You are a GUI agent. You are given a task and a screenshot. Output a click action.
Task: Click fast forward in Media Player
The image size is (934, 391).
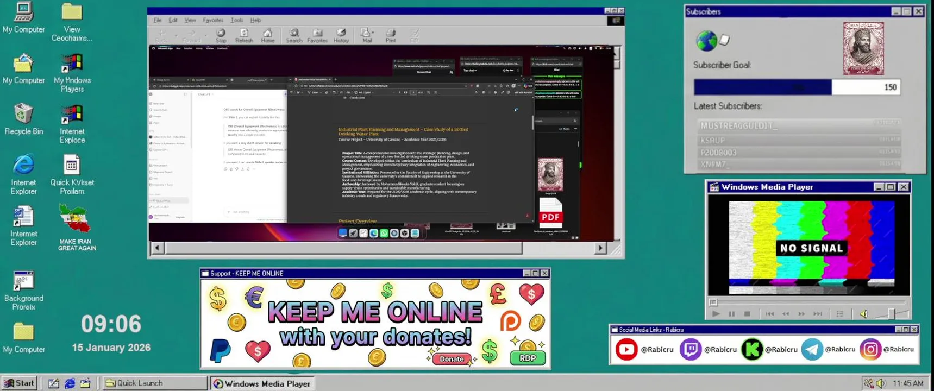click(801, 314)
